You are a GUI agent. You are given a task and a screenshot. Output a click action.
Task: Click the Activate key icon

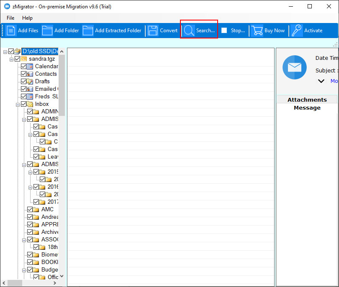coord(297,31)
